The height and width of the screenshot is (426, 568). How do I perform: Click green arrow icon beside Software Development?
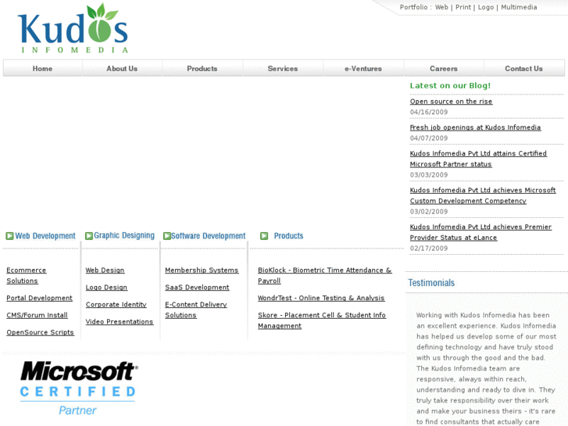coord(166,236)
